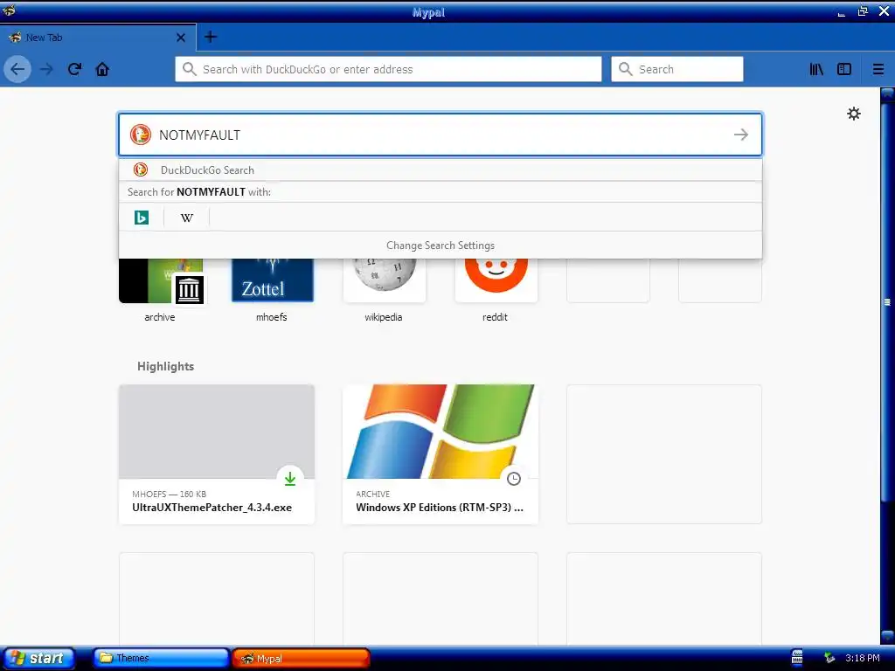Image resolution: width=895 pixels, height=671 pixels.
Task: Open the hamburger application menu
Action: [878, 69]
